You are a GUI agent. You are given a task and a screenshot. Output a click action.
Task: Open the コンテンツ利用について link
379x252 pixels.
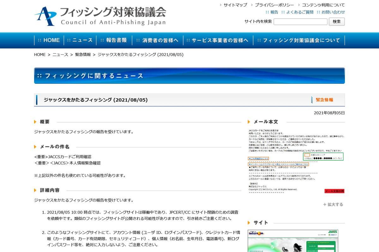[323, 5]
